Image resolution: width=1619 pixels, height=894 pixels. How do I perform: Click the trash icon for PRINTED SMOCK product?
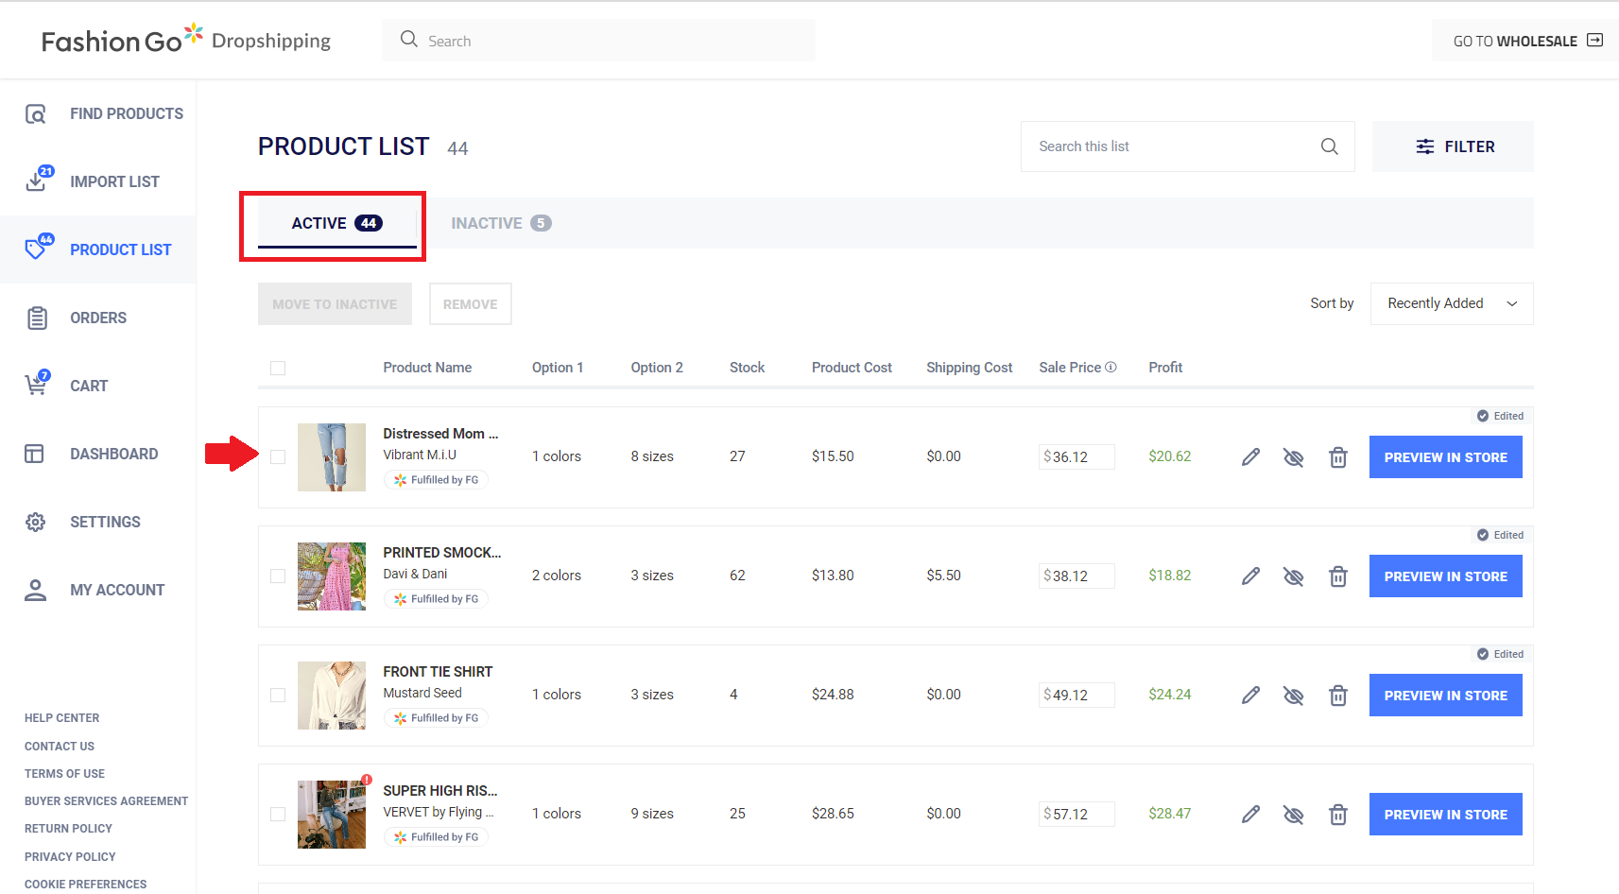[x=1337, y=576]
